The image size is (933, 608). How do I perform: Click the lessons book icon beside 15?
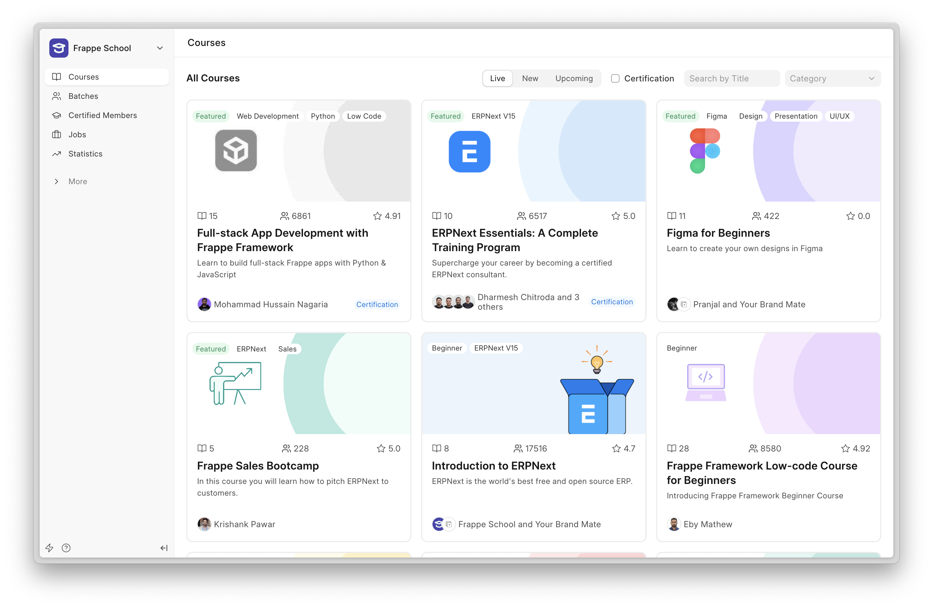[202, 216]
